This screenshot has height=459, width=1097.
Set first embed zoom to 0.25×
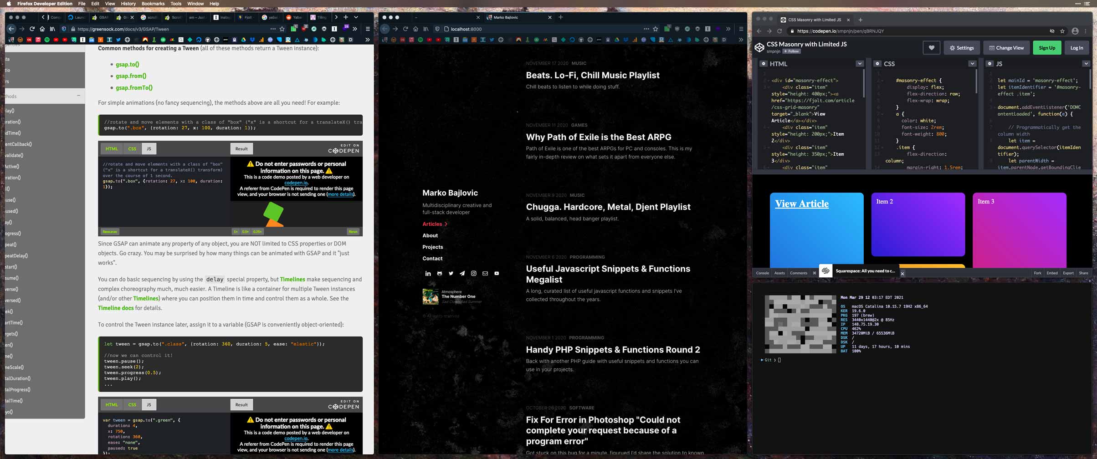(257, 232)
